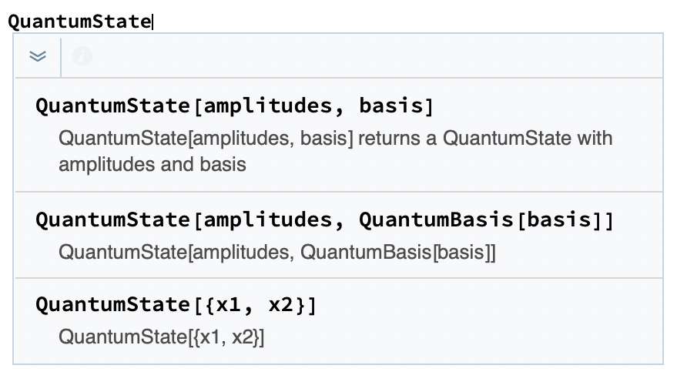Select 'amplitudes' argument in first template heading

(268, 106)
